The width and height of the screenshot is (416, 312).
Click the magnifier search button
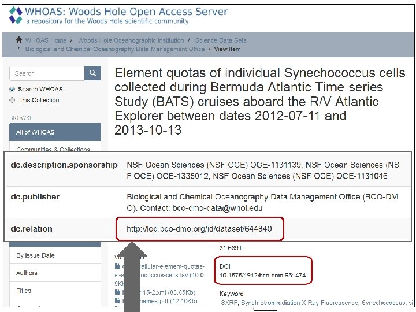[92, 73]
